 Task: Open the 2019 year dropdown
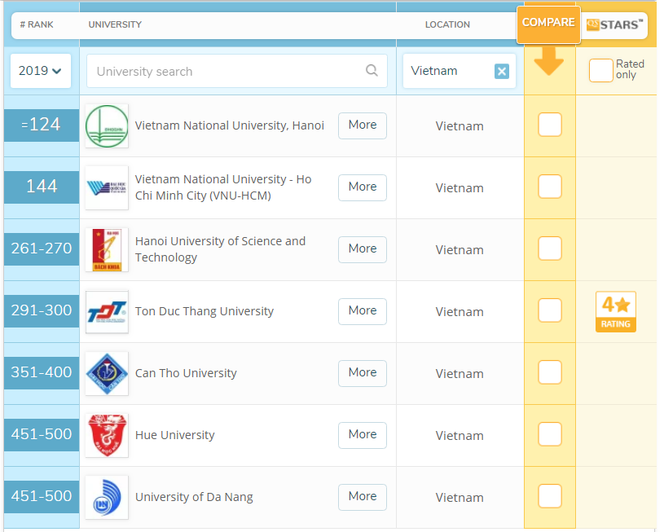[x=41, y=71]
